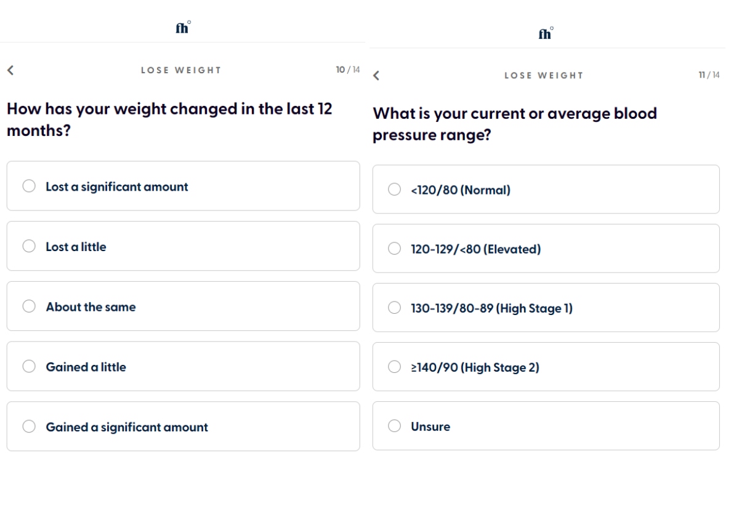
Task: Click the back arrow on the blood pressure question
Action: click(376, 75)
